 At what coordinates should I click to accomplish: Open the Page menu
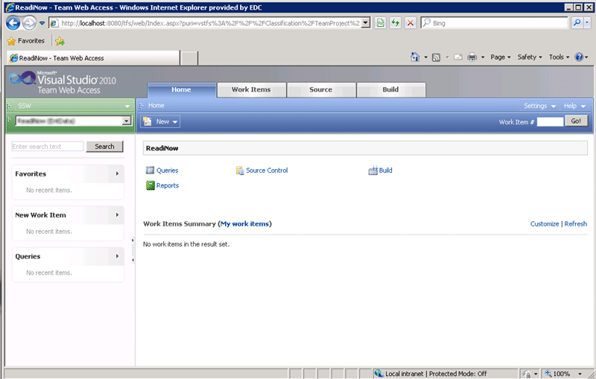[500, 57]
